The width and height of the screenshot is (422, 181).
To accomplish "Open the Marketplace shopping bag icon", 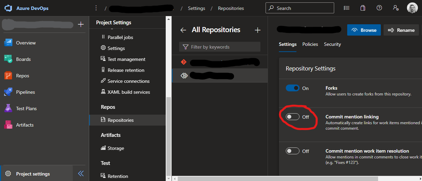I will coord(363,8).
